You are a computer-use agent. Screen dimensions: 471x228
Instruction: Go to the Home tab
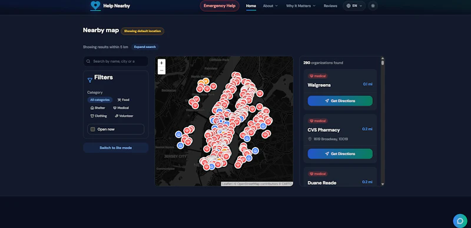pos(251,6)
